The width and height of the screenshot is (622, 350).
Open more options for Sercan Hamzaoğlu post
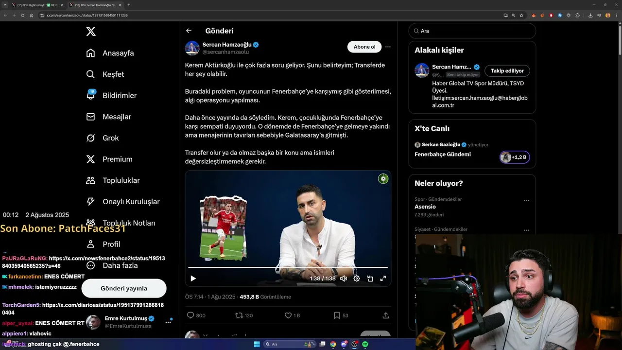pos(388,47)
